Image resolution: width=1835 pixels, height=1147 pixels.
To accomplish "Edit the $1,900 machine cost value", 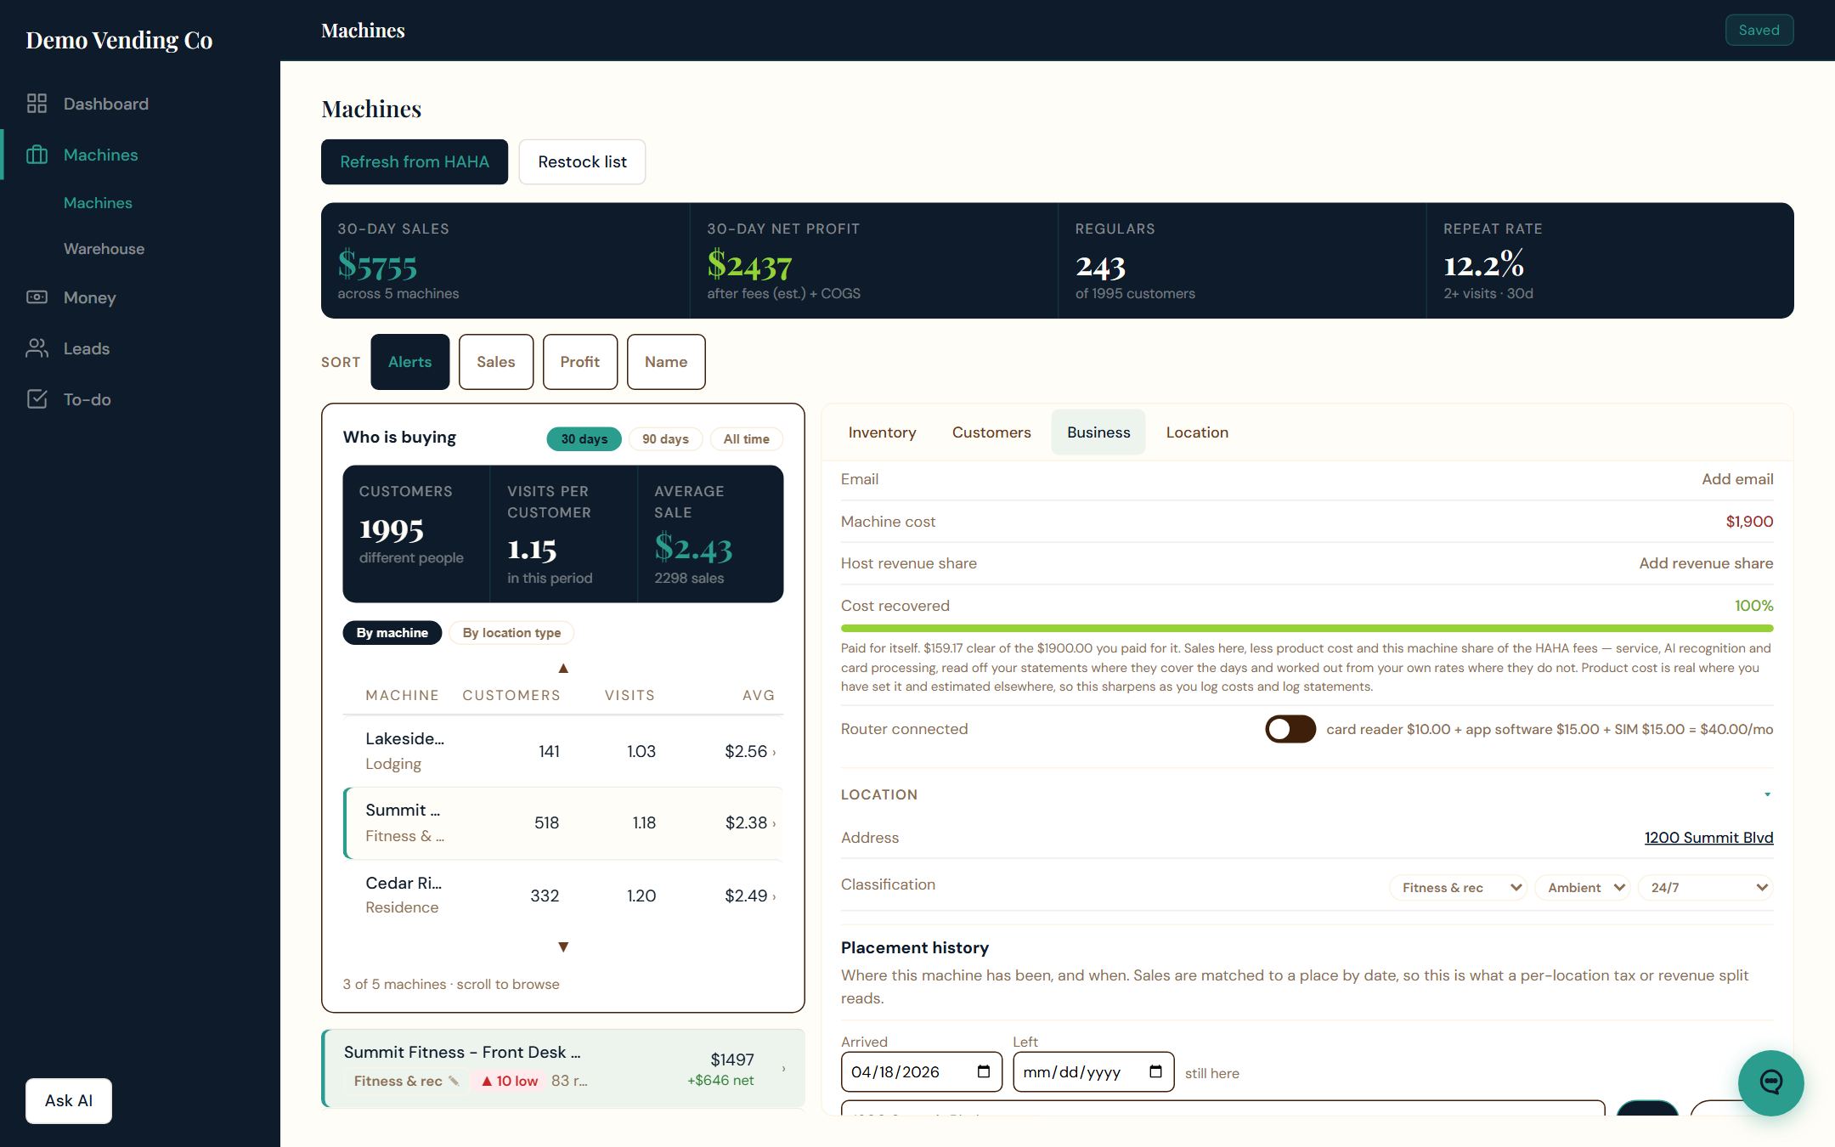I will [1749, 522].
